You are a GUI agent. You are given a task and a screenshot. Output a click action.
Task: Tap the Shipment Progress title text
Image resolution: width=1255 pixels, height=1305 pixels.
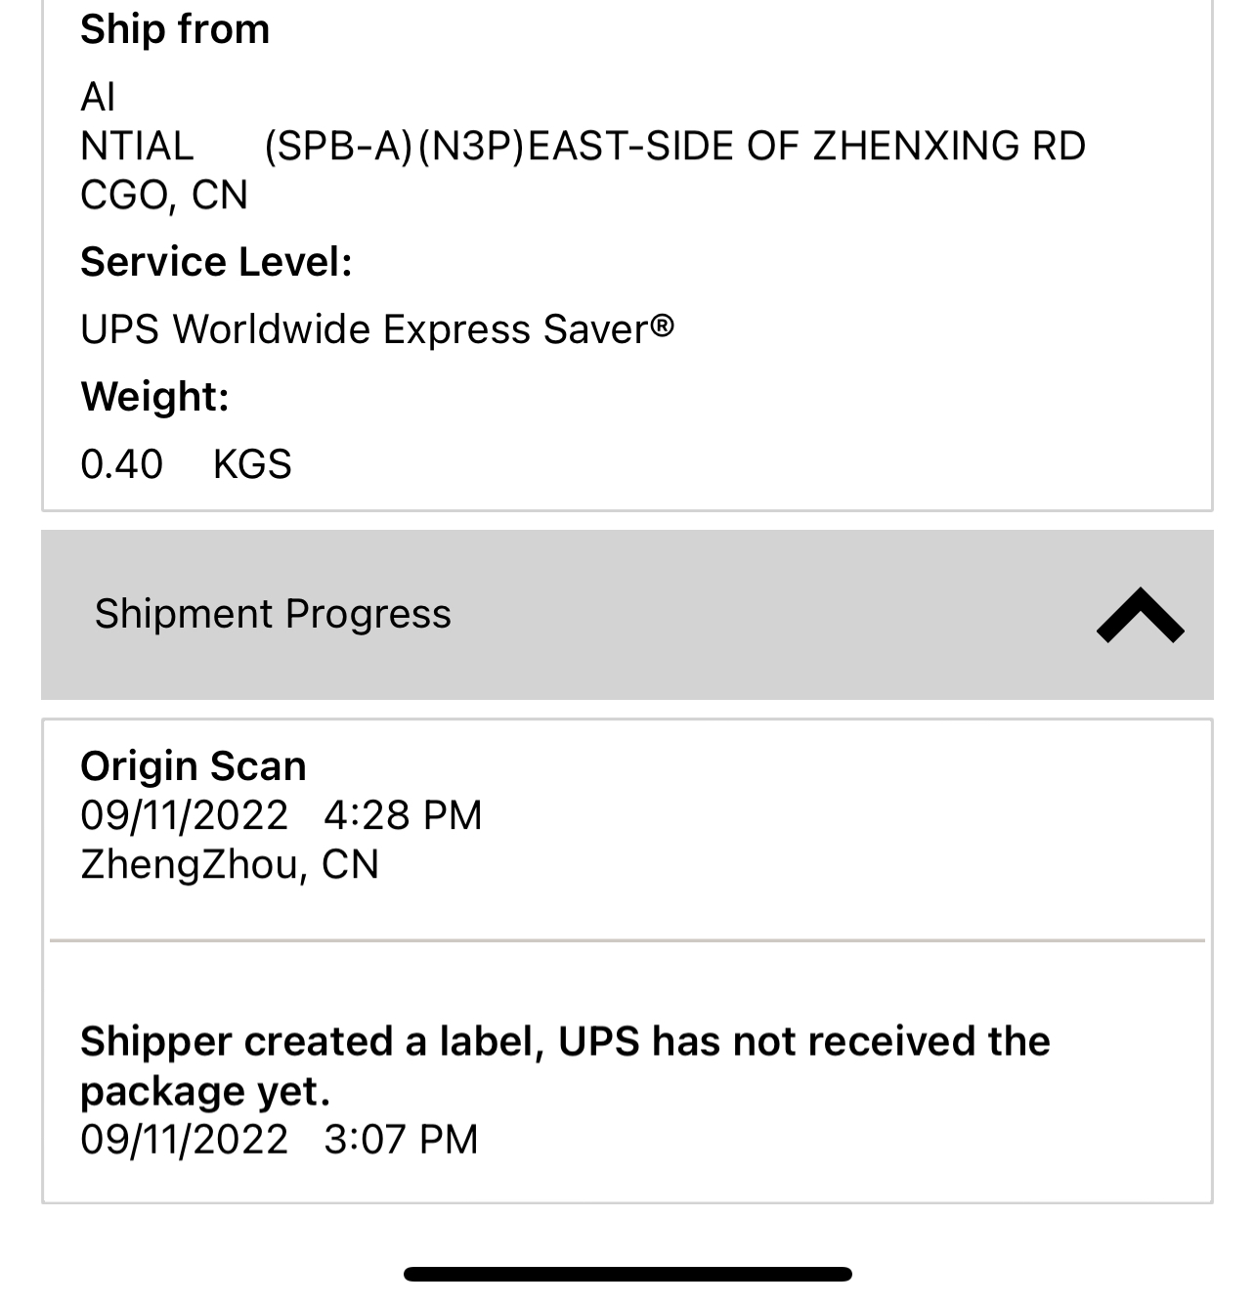pos(273,614)
